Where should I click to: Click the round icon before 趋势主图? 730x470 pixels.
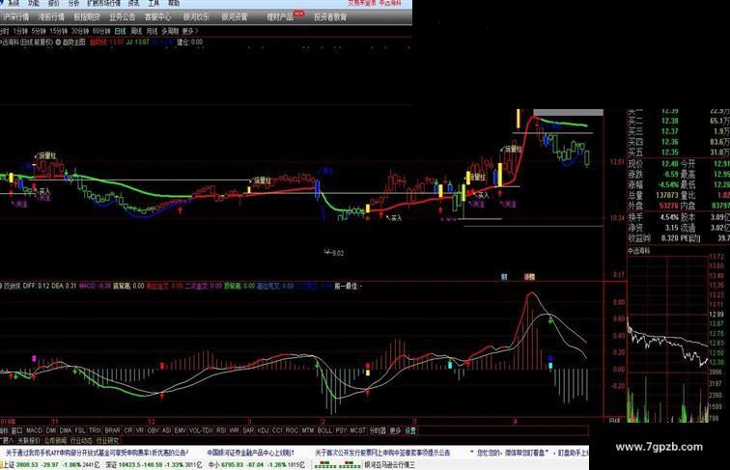(x=58, y=41)
